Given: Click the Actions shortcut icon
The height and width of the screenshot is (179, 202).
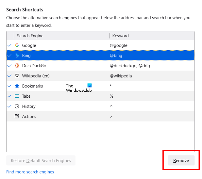Looking at the screenshot, I should (17, 116).
